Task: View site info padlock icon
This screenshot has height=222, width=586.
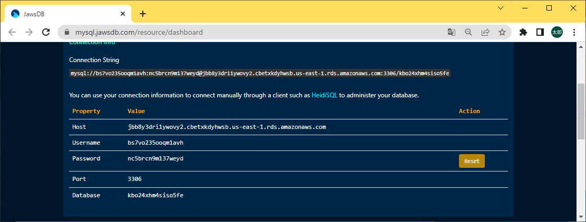Action: 67,32
